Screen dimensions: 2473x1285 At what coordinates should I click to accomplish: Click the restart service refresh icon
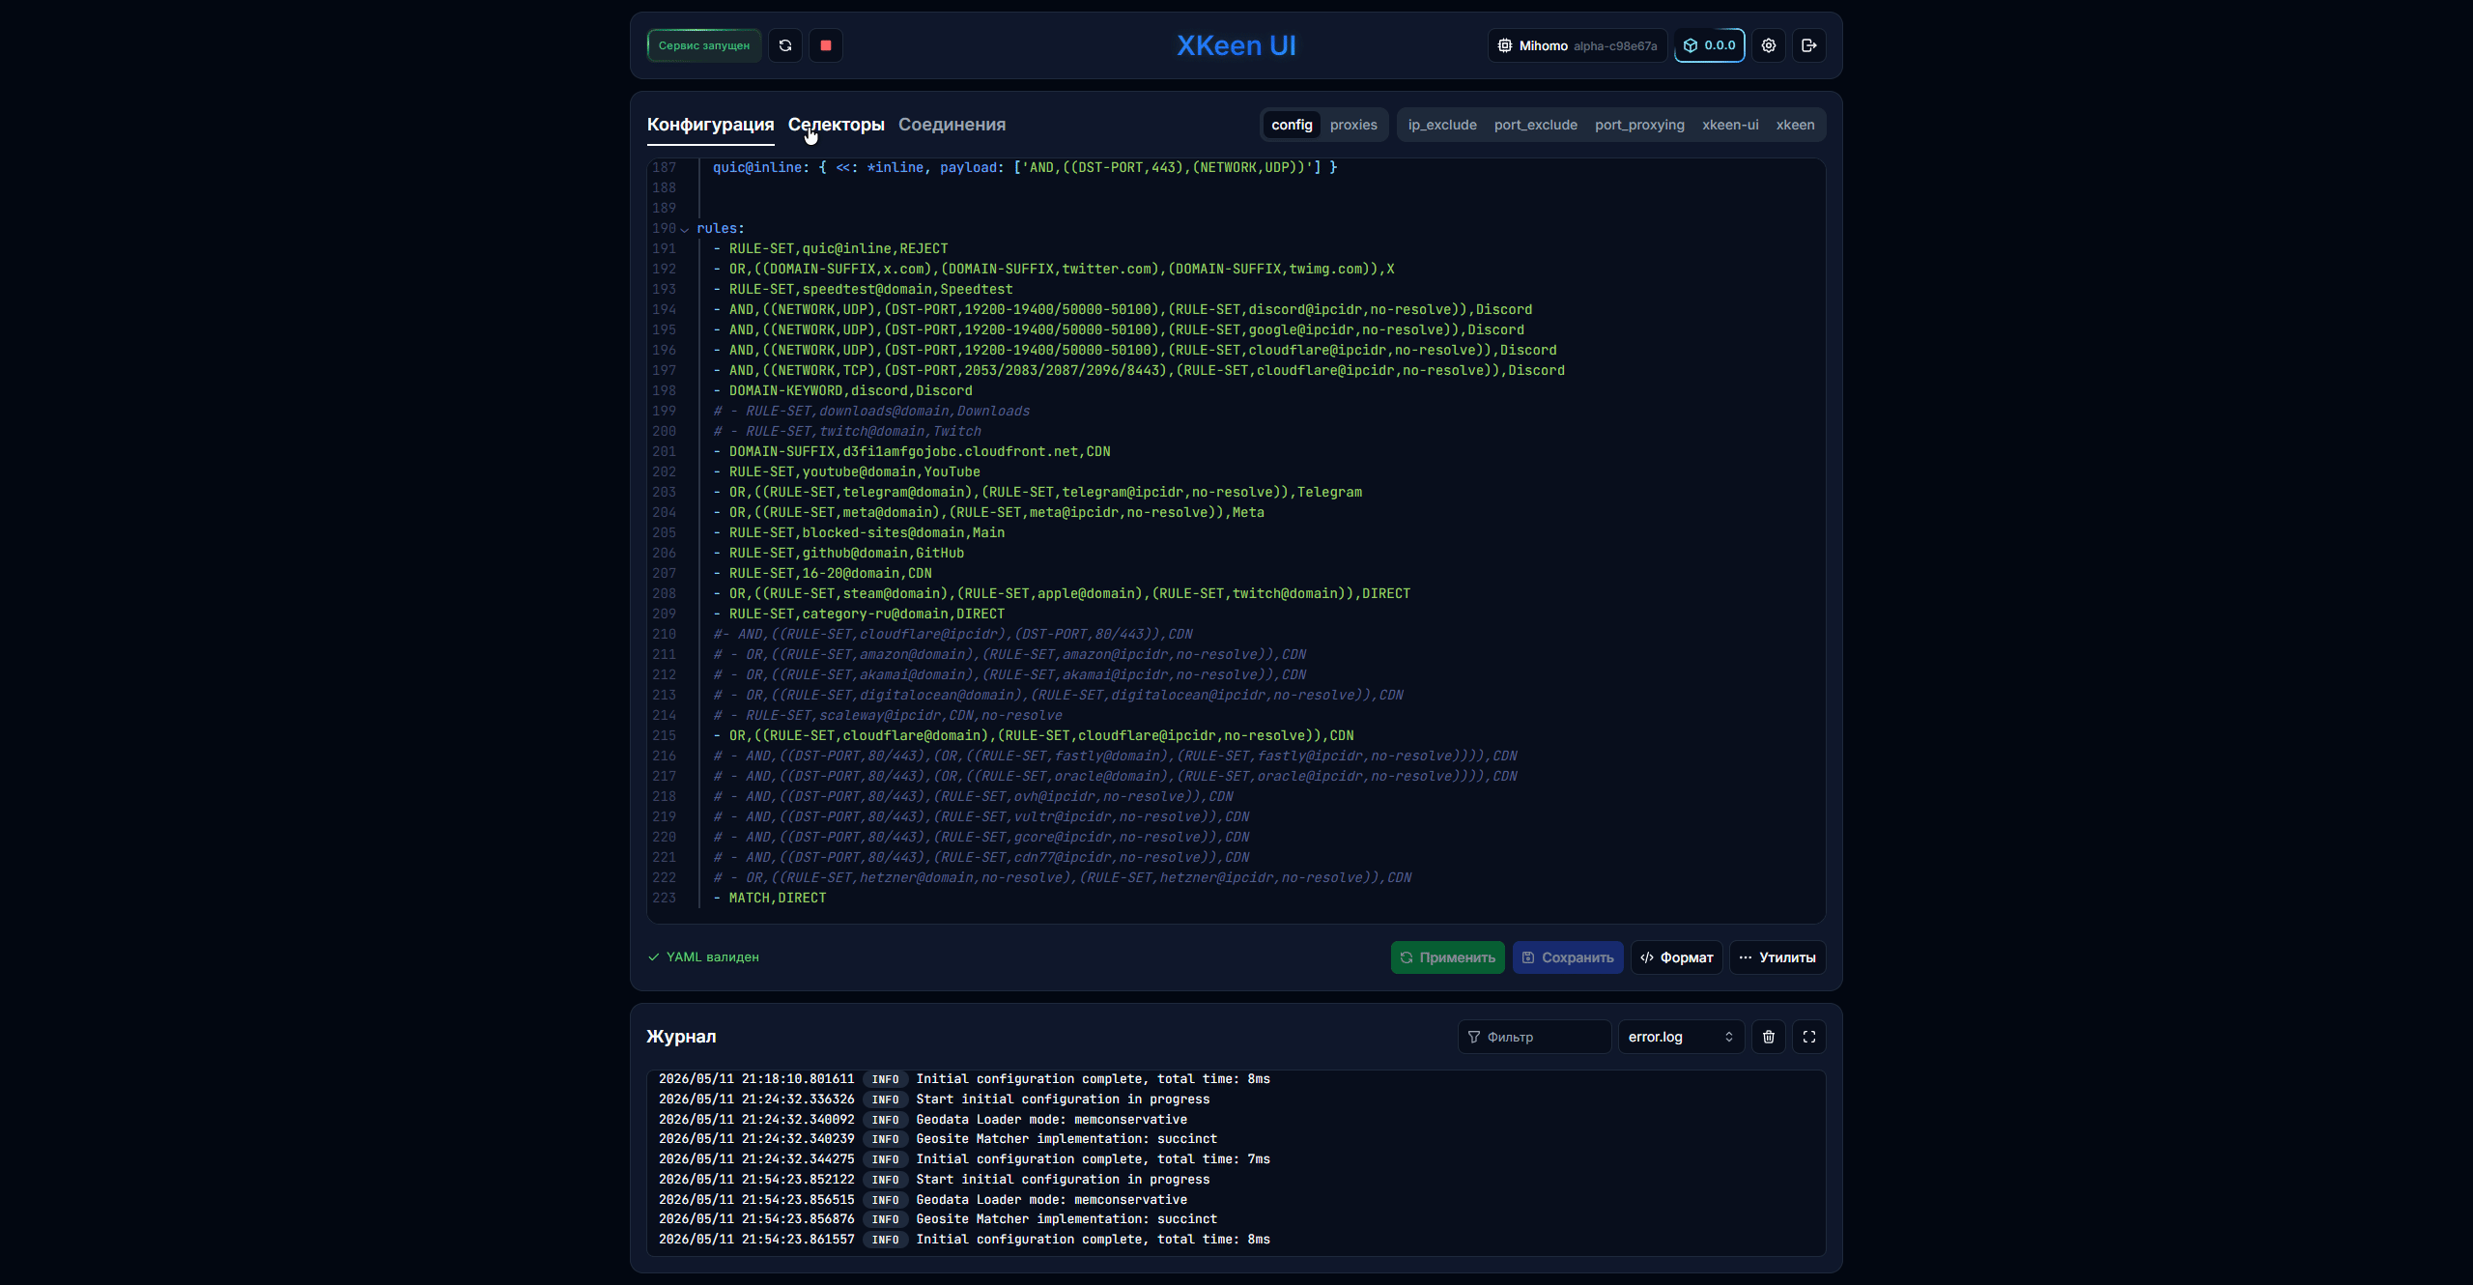pyautogui.click(x=785, y=45)
